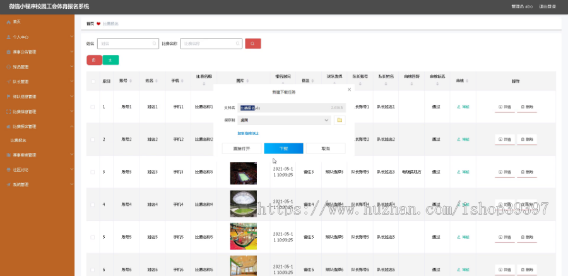Click the 球队信息管理 flag icon

9,97
